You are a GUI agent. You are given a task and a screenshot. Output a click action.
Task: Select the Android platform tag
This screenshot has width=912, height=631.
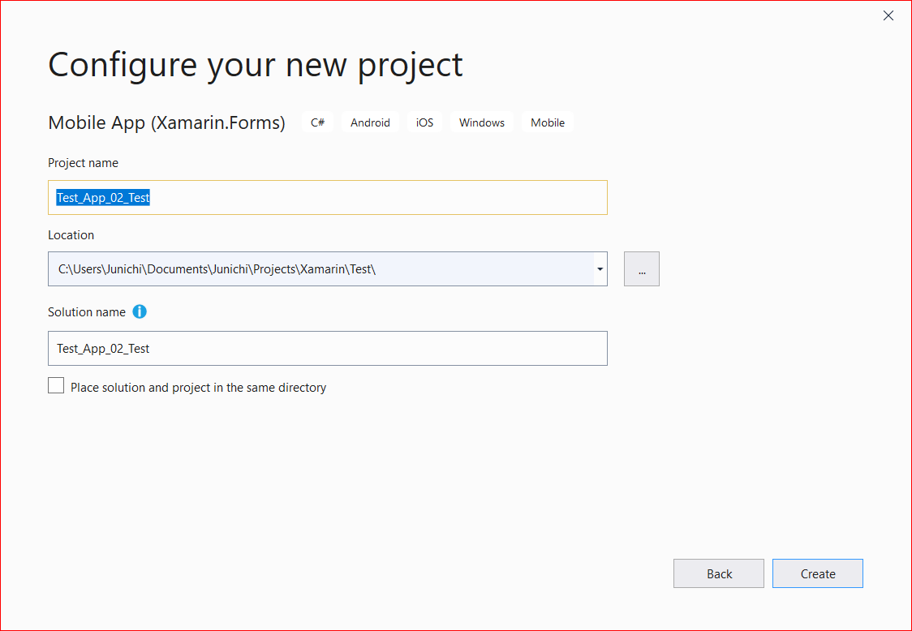(370, 122)
